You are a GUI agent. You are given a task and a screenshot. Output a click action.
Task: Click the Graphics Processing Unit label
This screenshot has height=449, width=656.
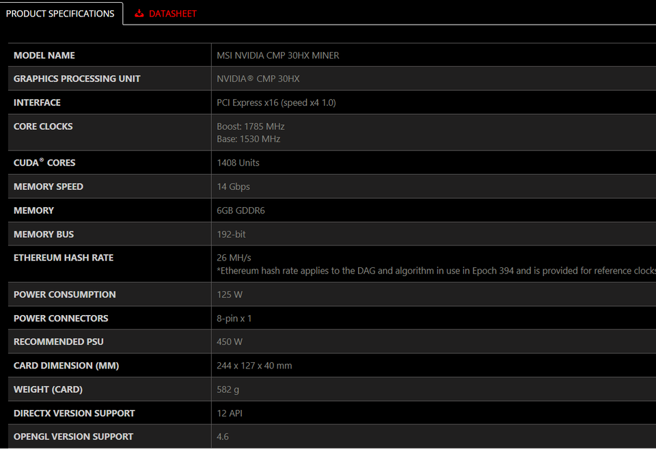77,79
